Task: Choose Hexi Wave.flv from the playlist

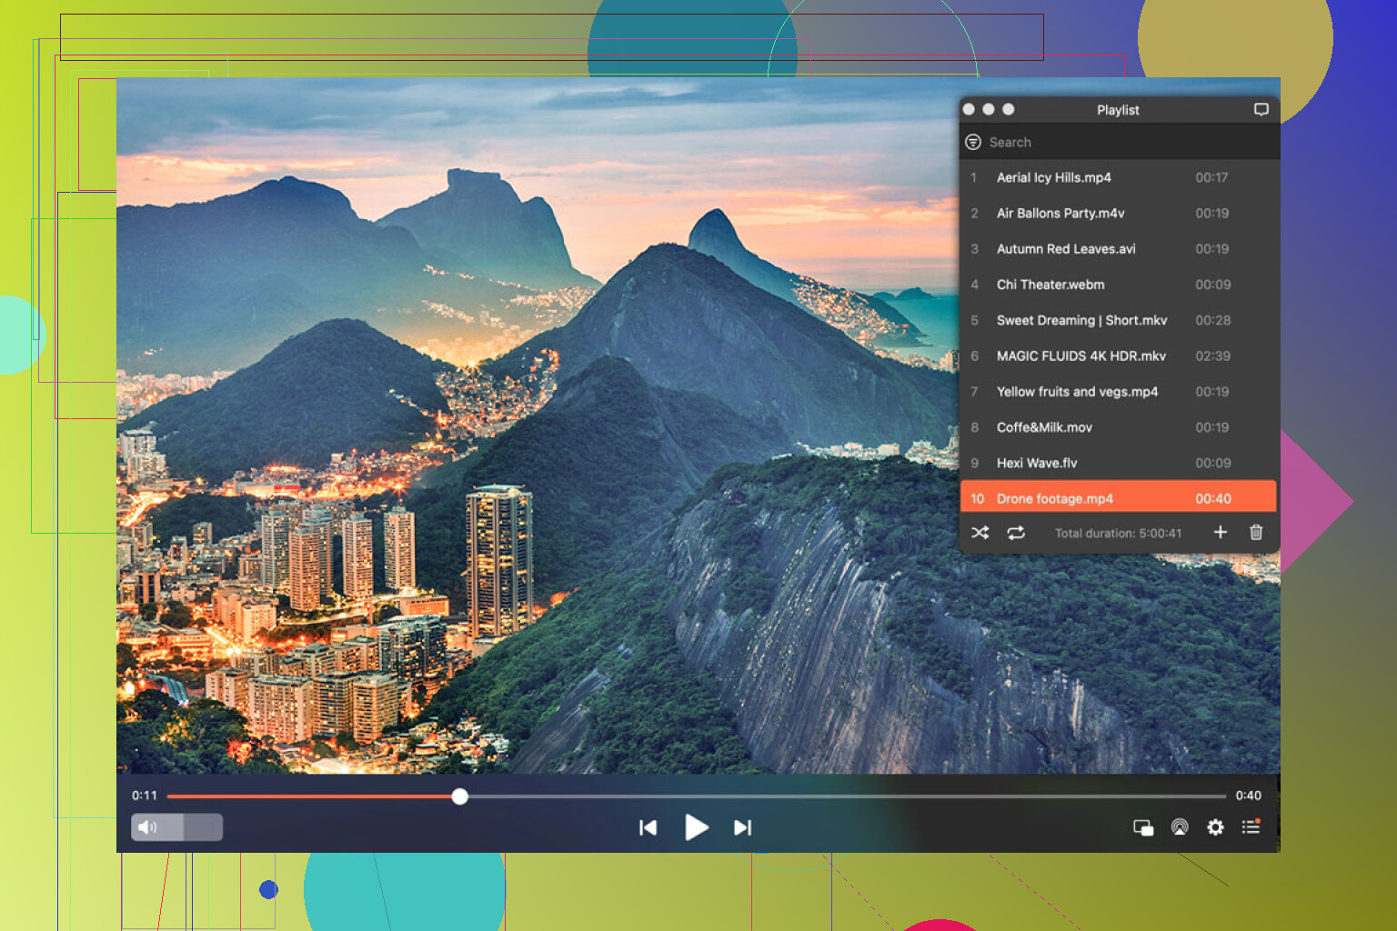Action: tap(1036, 463)
